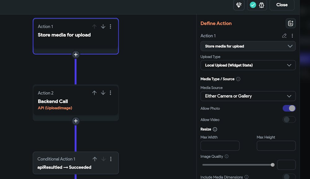Move Action 1 down with arrow icon

tap(103, 26)
